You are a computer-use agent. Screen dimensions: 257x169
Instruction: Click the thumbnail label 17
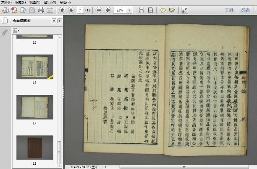tap(34, 123)
